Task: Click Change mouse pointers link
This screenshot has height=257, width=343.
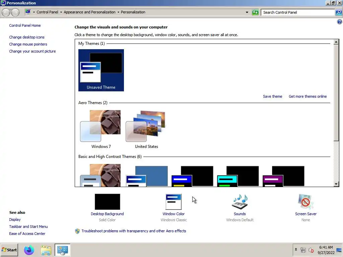Action: click(28, 44)
